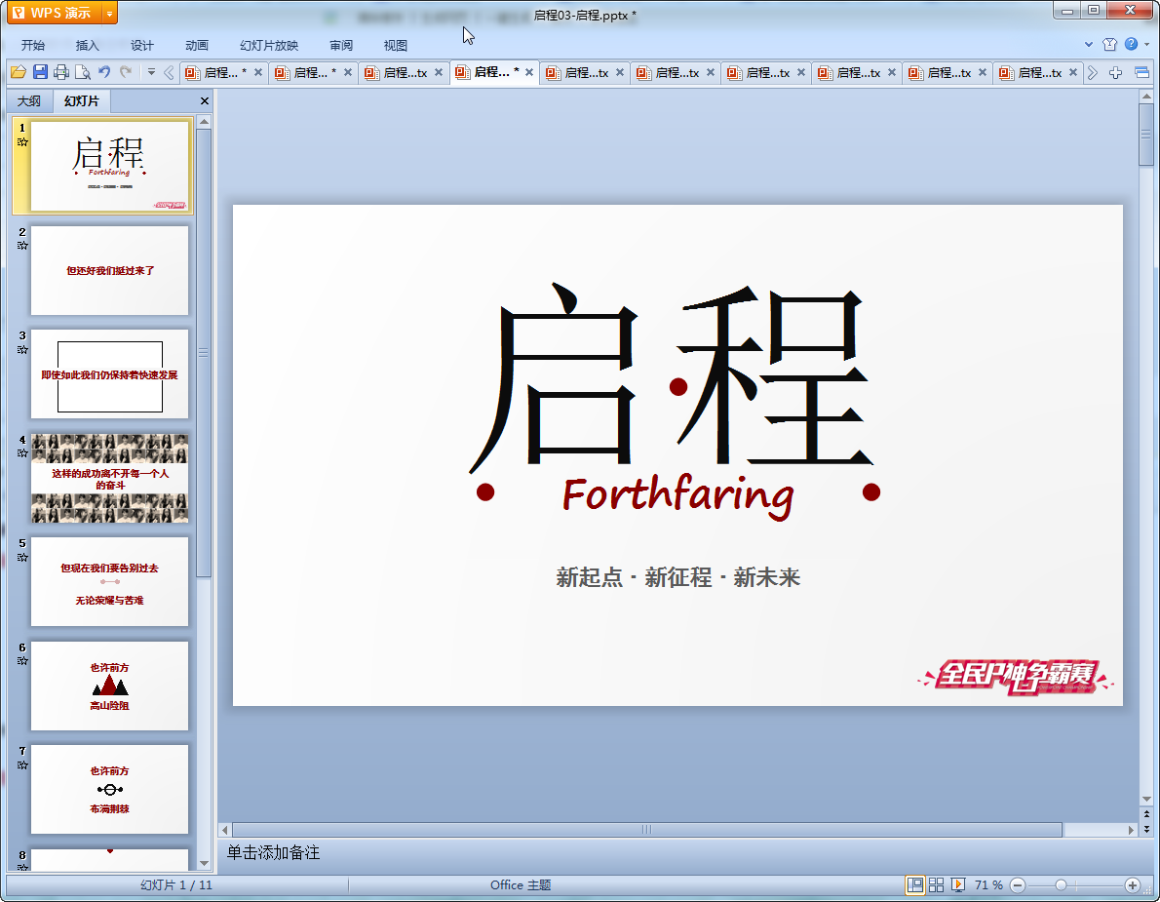The width and height of the screenshot is (1160, 902).
Task: Select slide 4 thumbnail with photo collage
Action: (109, 478)
